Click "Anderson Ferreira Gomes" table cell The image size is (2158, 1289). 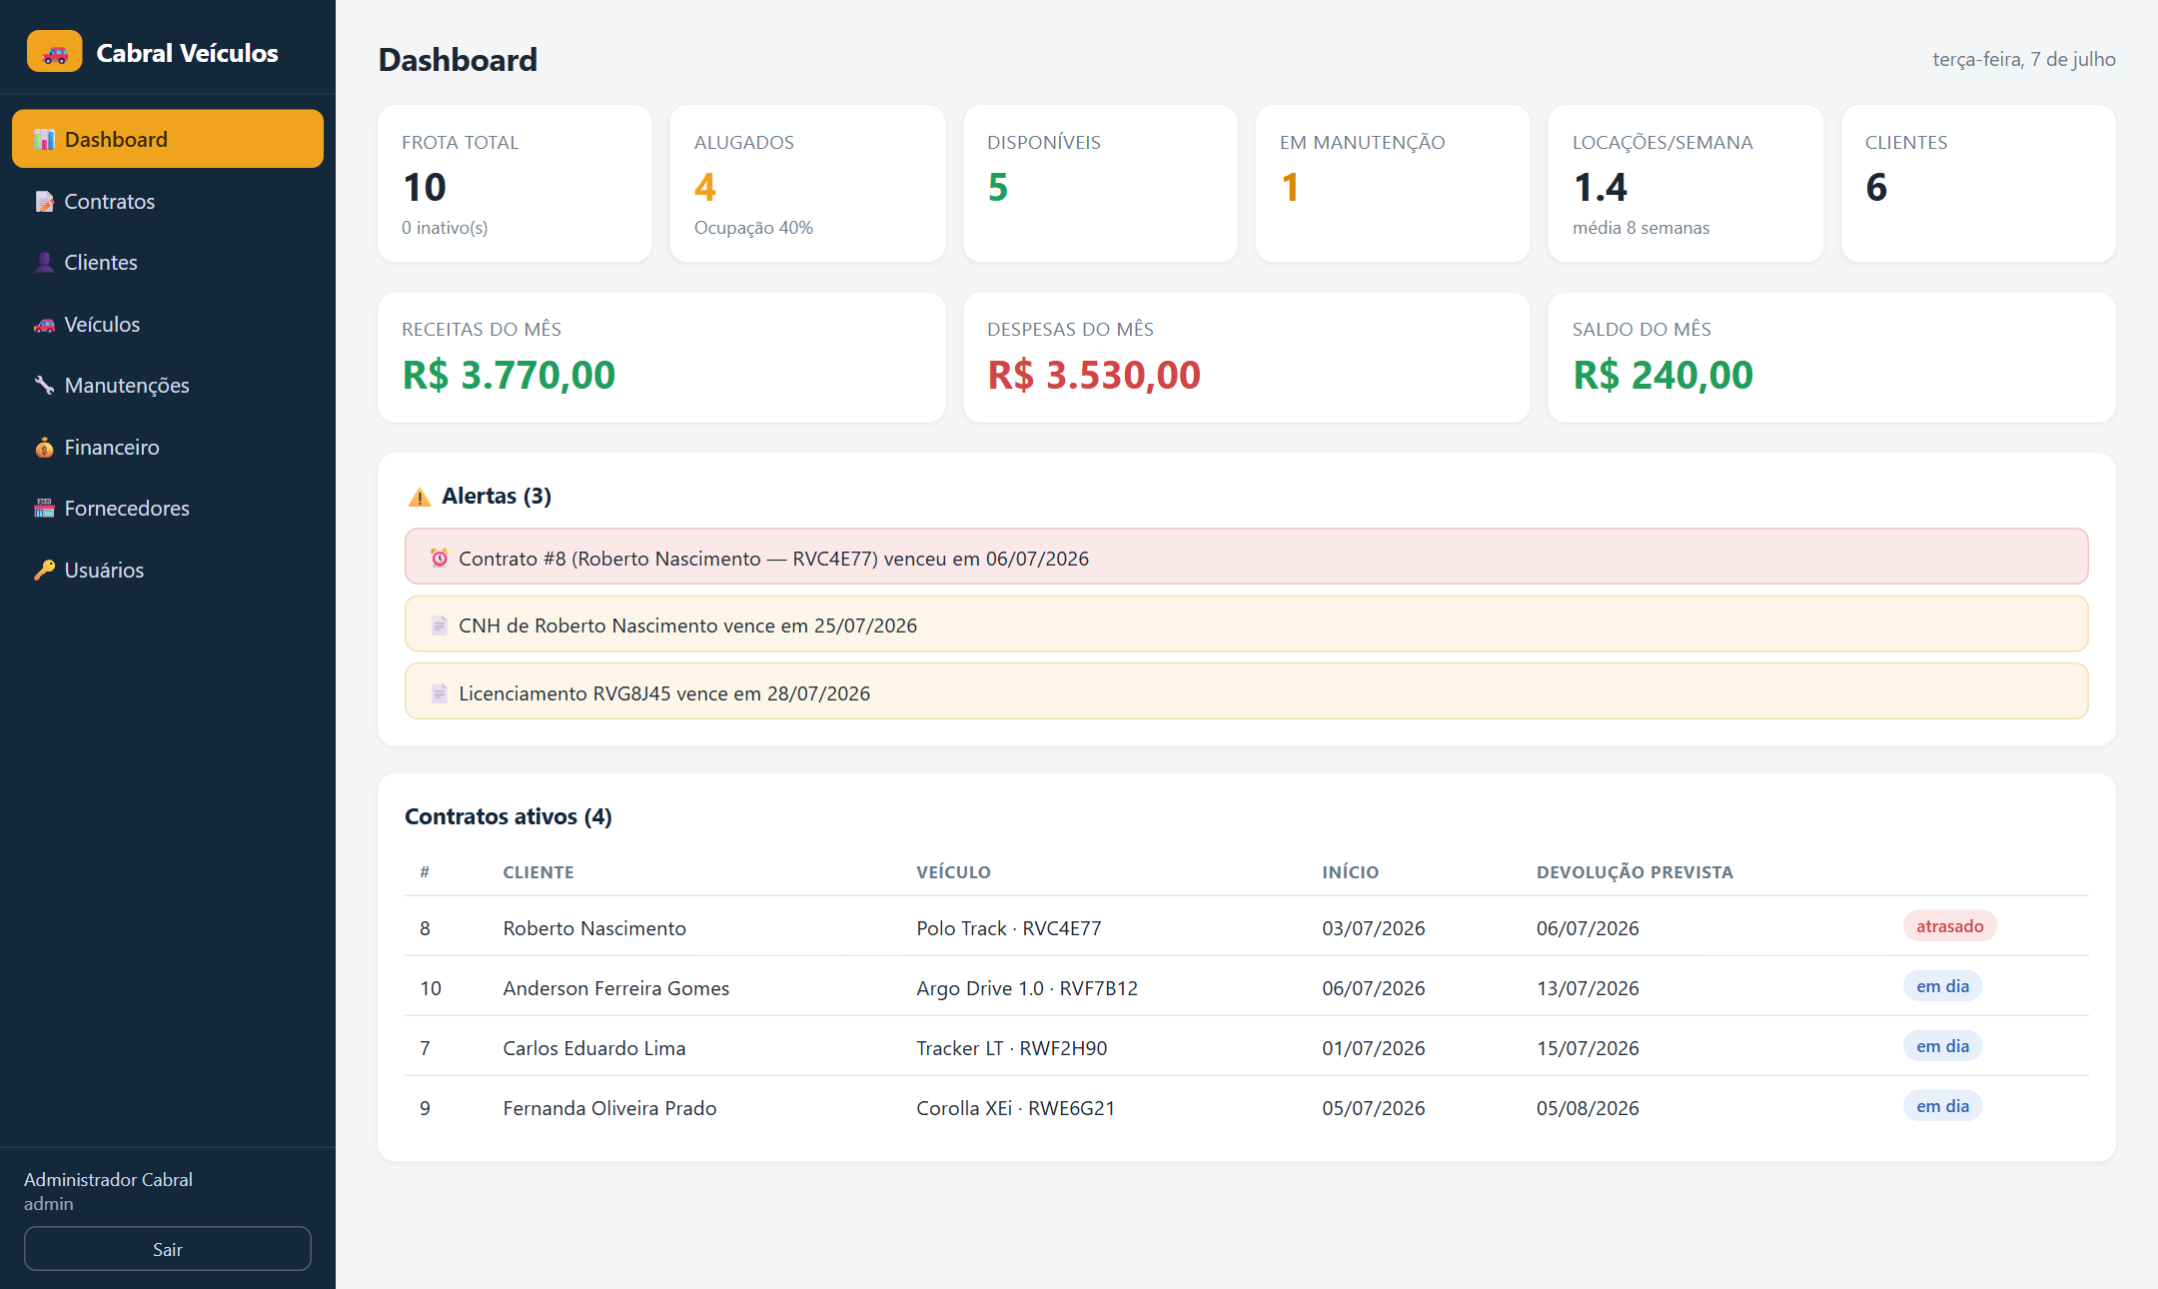coord(616,988)
